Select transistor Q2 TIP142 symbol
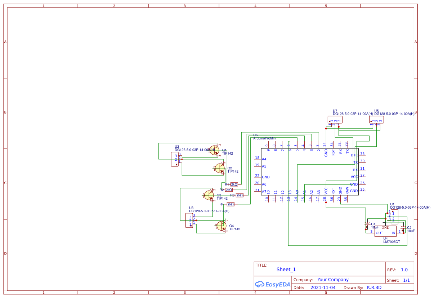The image size is (434, 298). pos(220,169)
